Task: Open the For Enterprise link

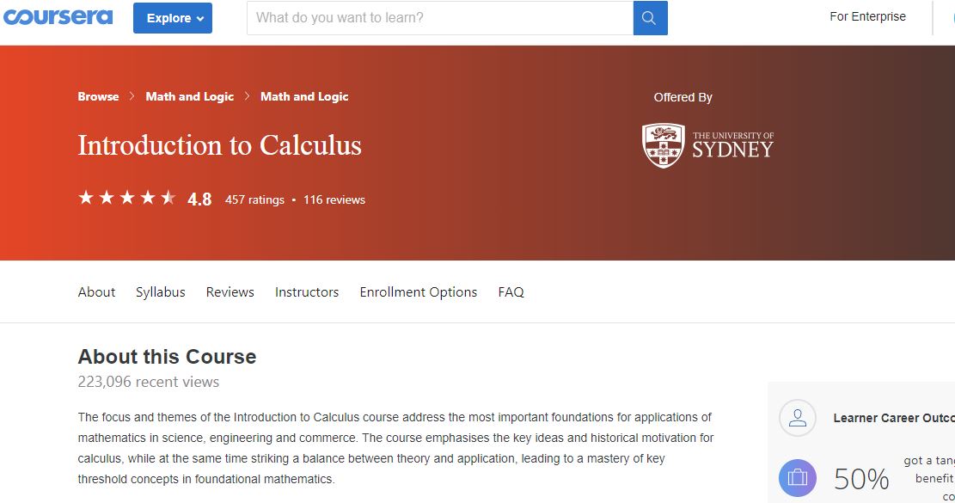Action: click(x=867, y=16)
